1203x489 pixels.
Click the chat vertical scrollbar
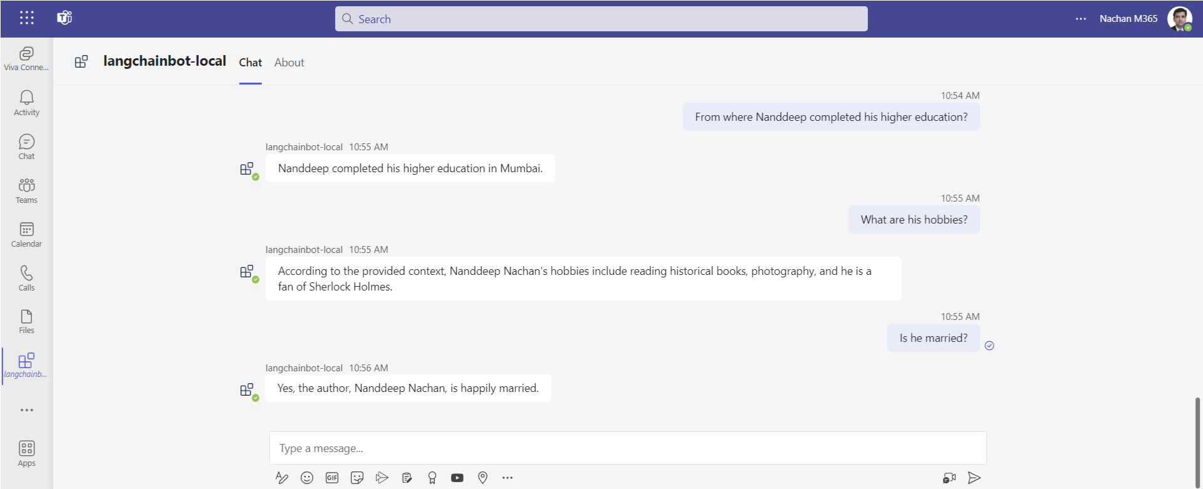pyautogui.click(x=1197, y=438)
